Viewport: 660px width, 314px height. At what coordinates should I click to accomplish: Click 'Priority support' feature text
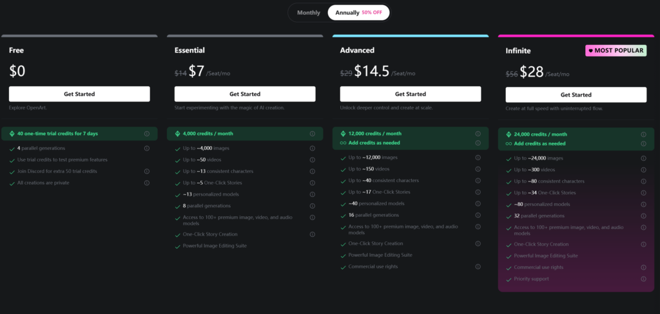[531, 279]
